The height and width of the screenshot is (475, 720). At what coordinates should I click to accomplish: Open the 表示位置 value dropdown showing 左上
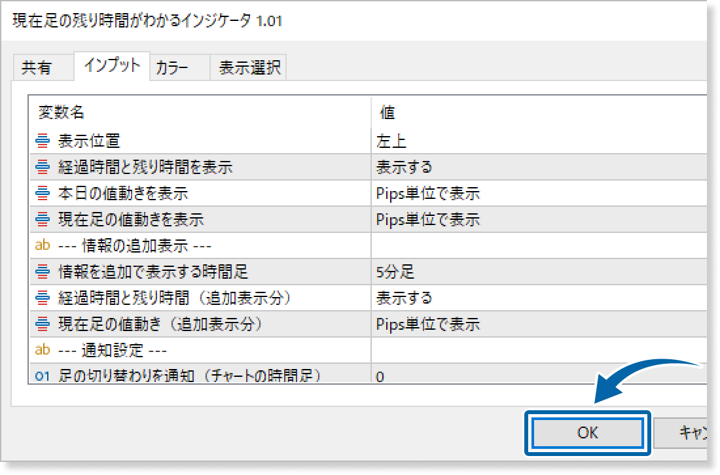click(x=537, y=141)
